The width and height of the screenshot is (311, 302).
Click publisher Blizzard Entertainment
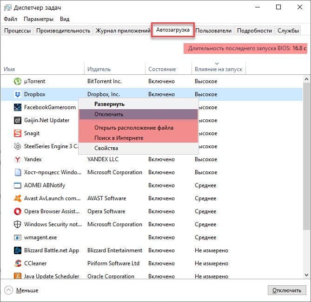(x=115, y=250)
